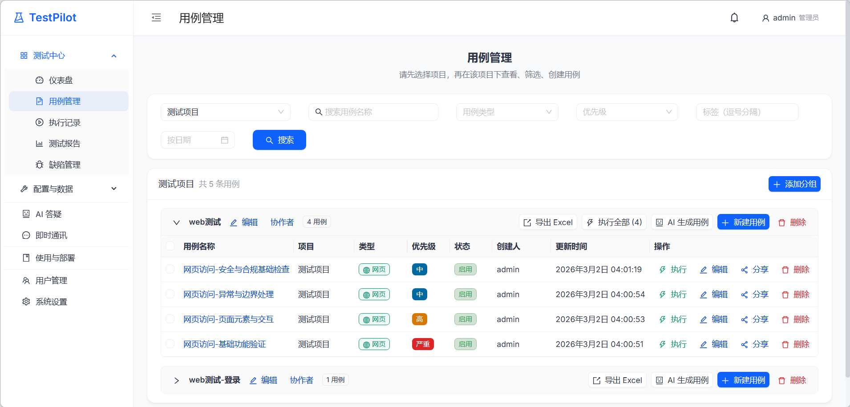Click delete trash icon for 网页访问-页面元素与交互 row
Image resolution: width=850 pixels, height=407 pixels.
pyautogui.click(x=785, y=319)
